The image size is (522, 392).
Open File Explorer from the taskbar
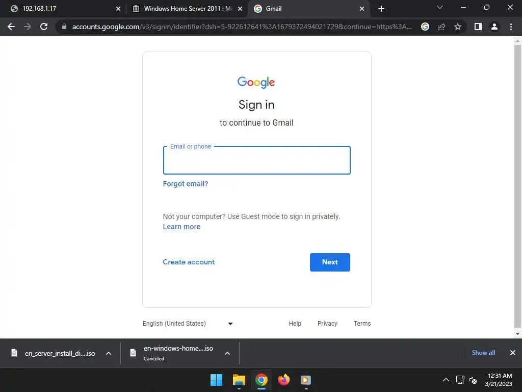coord(239,380)
